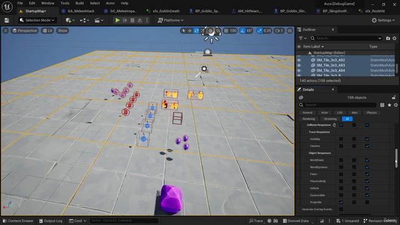The height and width of the screenshot is (225, 400).
Task: Toggle visibility of SM_Tile_3x3_A82
Action: coord(299,60)
